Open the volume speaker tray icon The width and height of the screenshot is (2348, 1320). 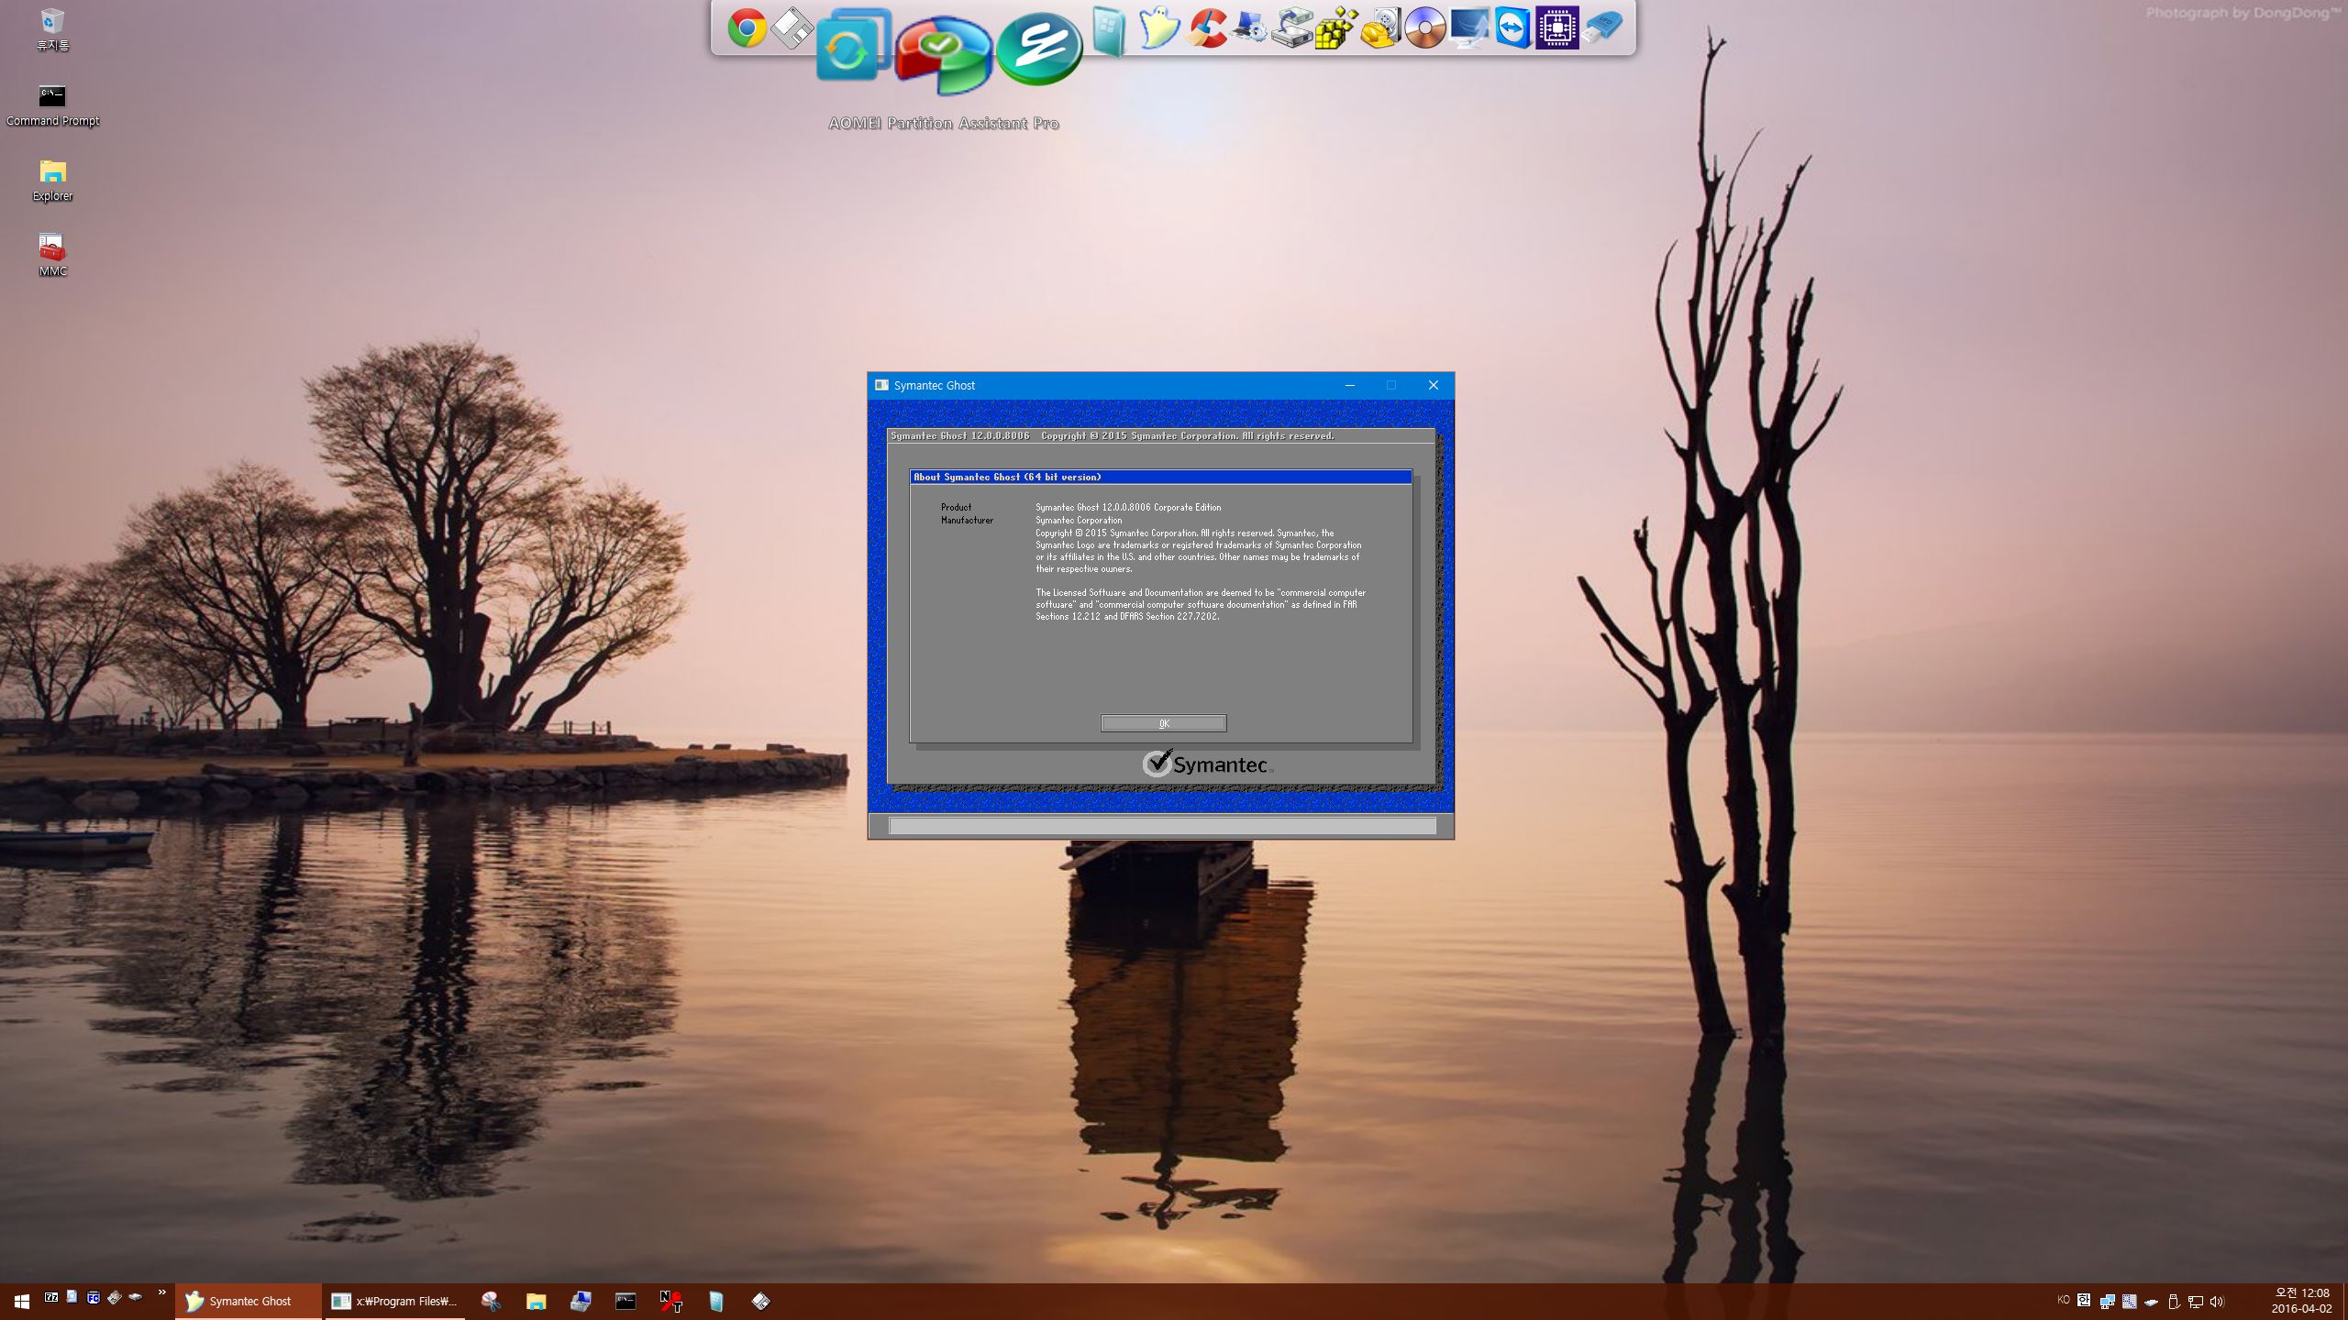point(2218,1301)
